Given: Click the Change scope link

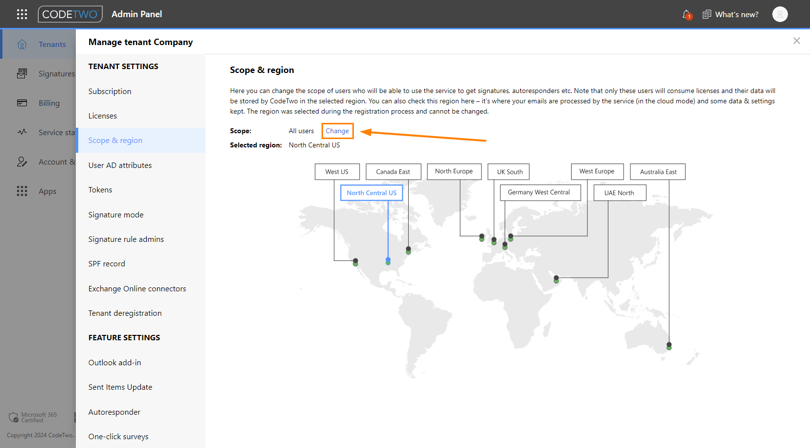Looking at the screenshot, I should [x=337, y=131].
